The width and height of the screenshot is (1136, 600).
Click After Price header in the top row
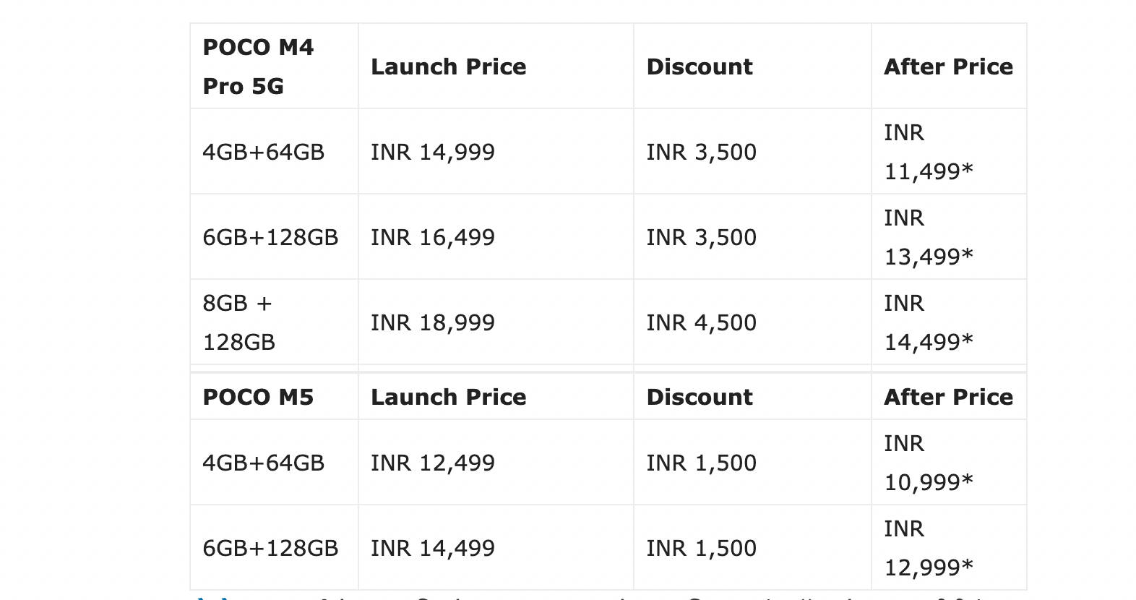[x=948, y=67]
